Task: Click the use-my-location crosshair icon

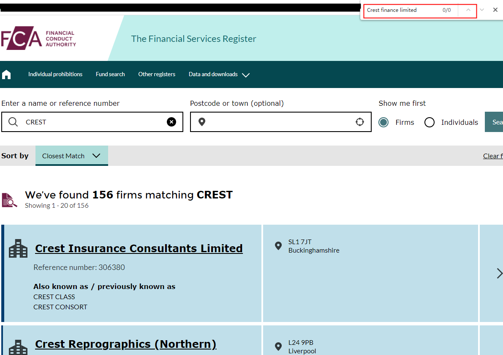Action: tap(360, 122)
